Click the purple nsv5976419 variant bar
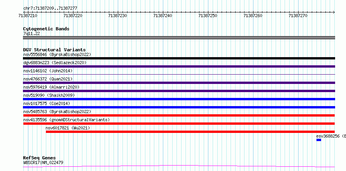 coord(179,91)
